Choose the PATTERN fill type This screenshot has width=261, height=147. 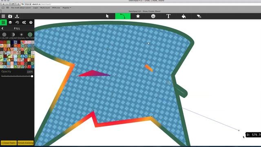pyautogui.click(x=30, y=36)
